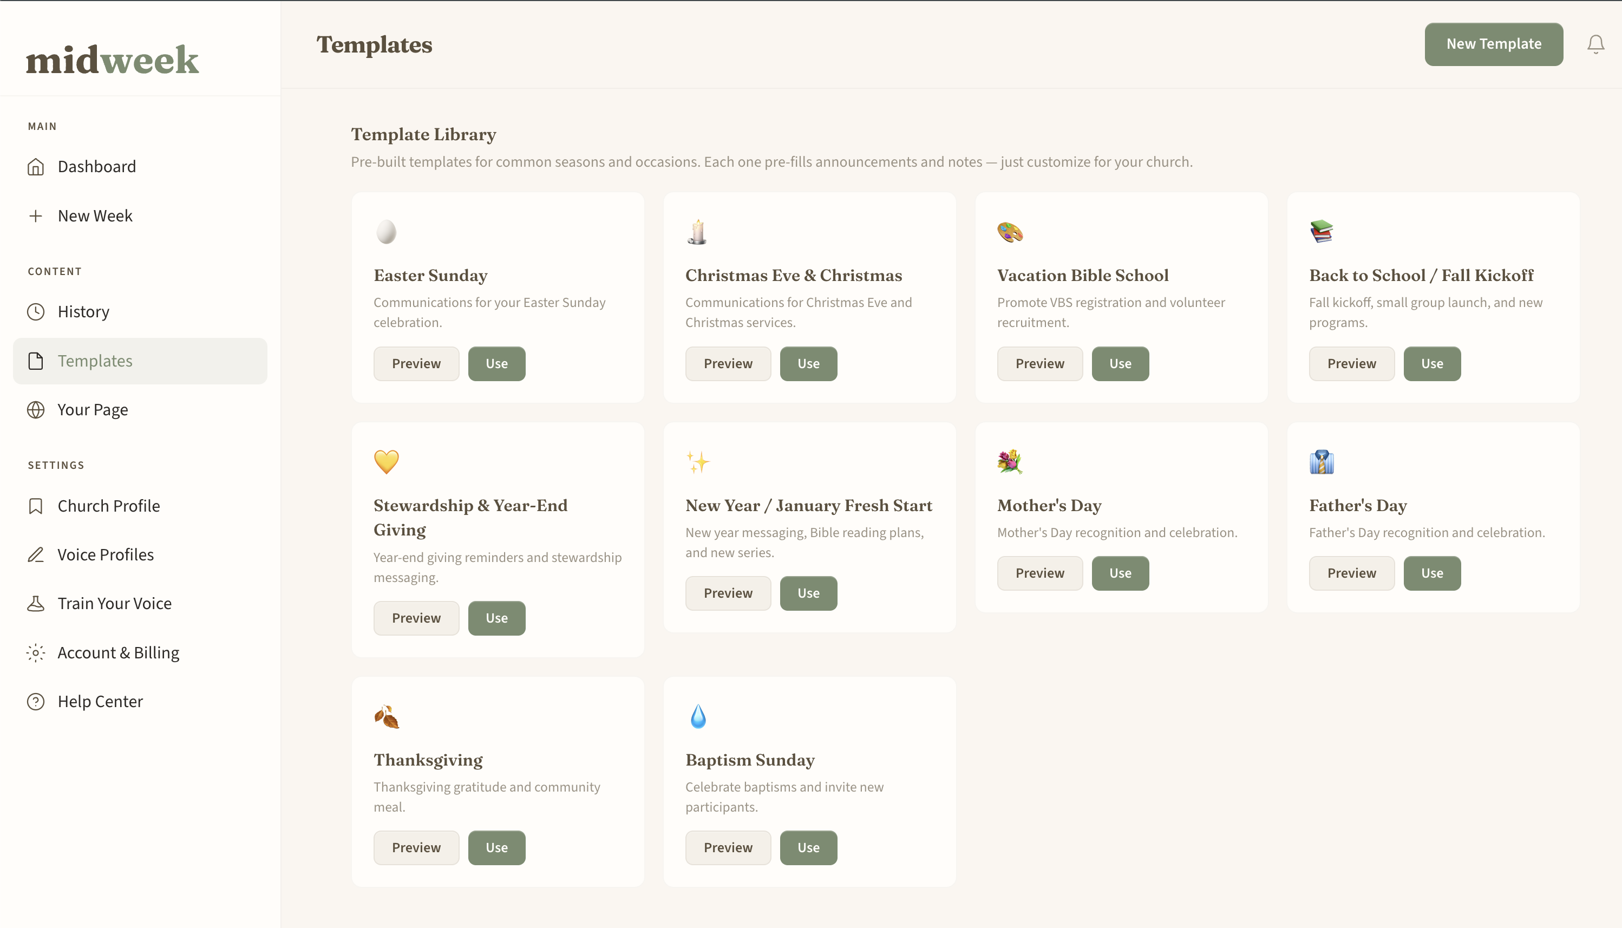Click the "Thanksgiving" card title
Viewport: 1622px width, 928px height.
coord(428,760)
